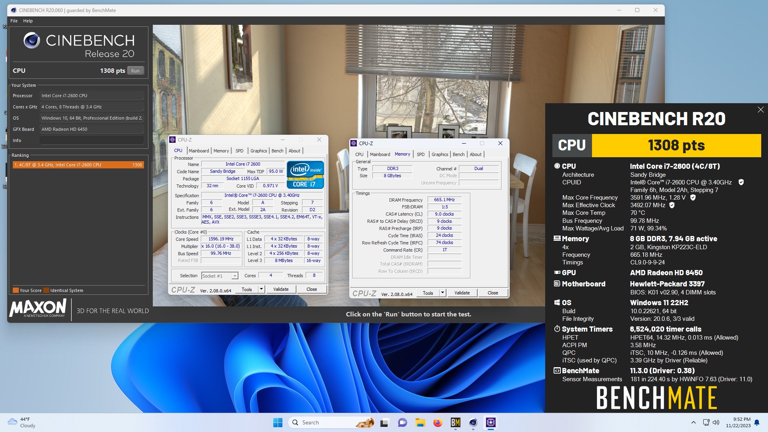Open Mainboard tab in right CPU-Z window
Screen dimensions: 768x432
click(x=380, y=154)
